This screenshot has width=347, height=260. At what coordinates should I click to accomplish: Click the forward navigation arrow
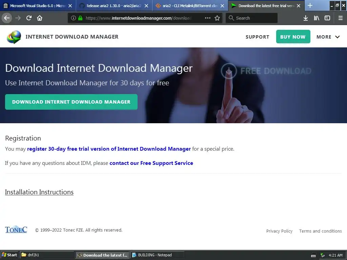(x=18, y=18)
